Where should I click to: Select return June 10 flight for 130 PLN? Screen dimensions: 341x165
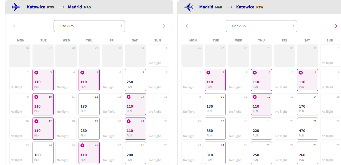click(215, 104)
